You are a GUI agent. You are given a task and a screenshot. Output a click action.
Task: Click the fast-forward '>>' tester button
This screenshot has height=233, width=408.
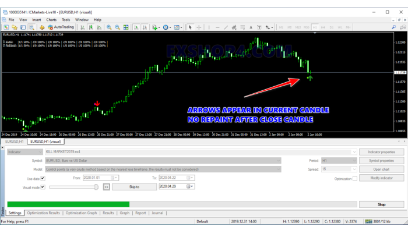click(106, 186)
